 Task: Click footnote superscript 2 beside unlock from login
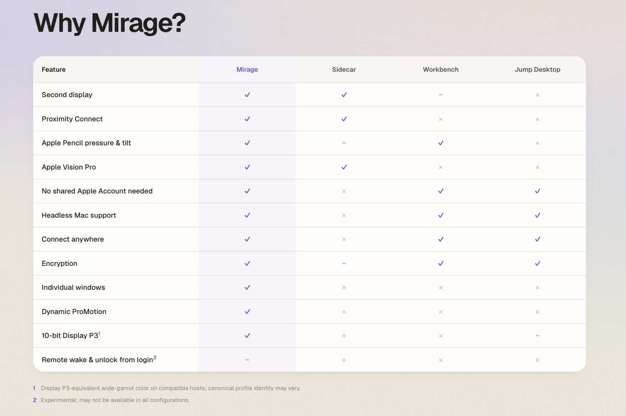155,358
